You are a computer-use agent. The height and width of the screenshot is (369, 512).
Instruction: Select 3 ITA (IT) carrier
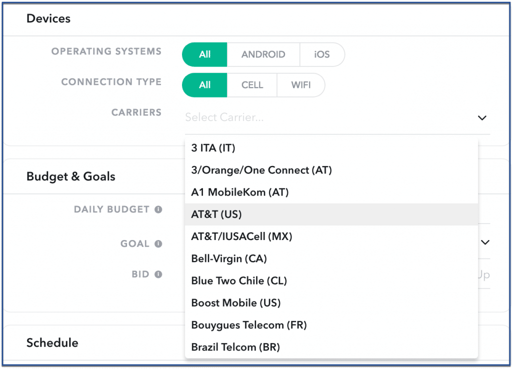coord(331,148)
